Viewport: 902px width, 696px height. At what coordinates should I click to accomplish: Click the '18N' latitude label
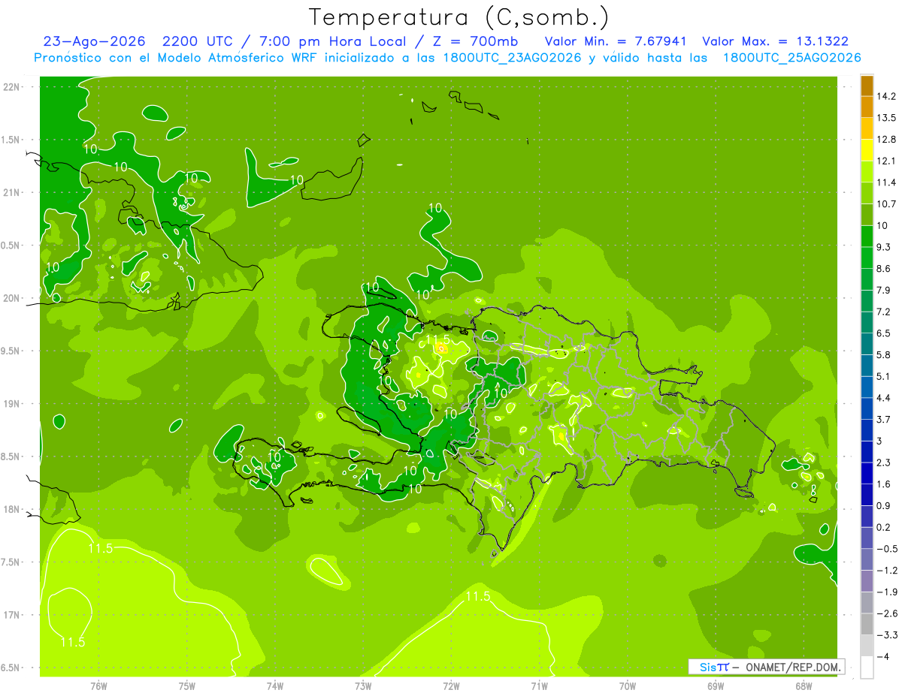click(x=12, y=509)
